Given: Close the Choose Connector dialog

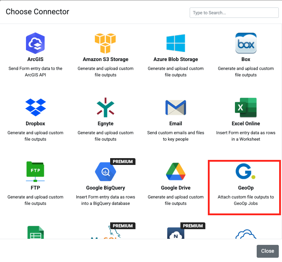Looking at the screenshot, I should tap(268, 251).
